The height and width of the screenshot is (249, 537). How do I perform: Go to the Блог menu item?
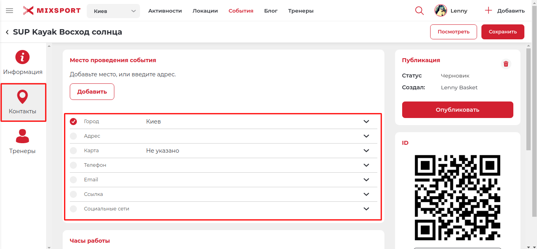click(270, 11)
